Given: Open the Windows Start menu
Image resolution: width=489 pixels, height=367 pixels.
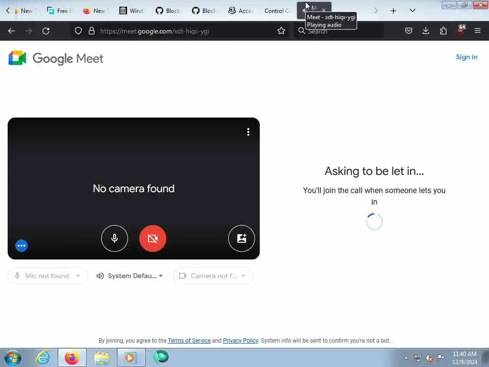Looking at the screenshot, I should tap(13, 357).
